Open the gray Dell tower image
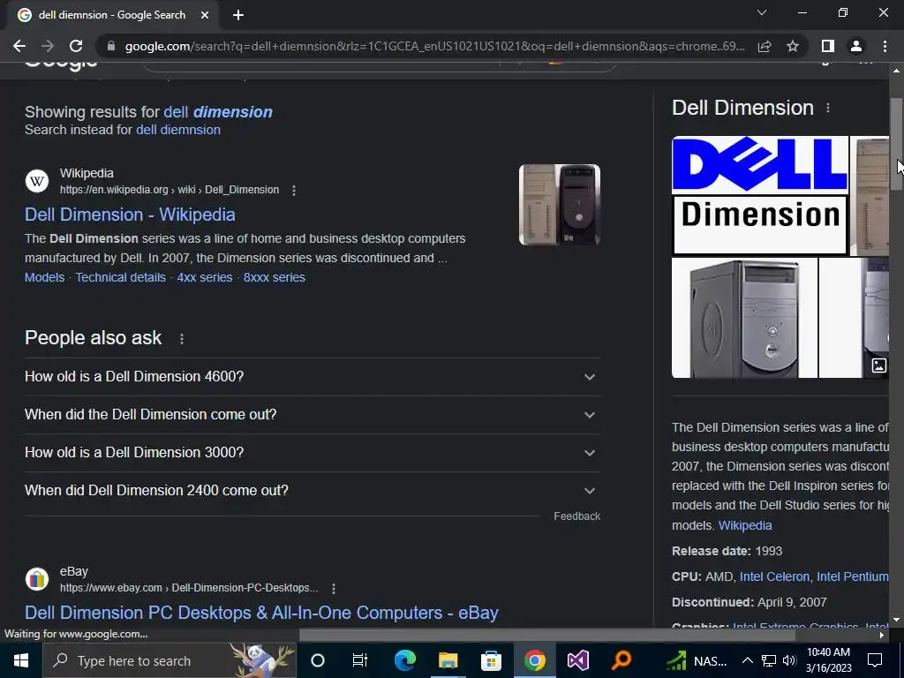 [x=744, y=318]
